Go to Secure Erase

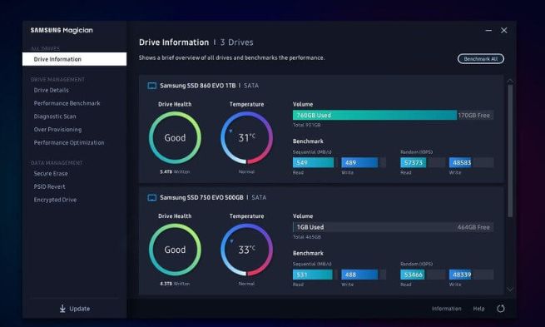click(51, 173)
